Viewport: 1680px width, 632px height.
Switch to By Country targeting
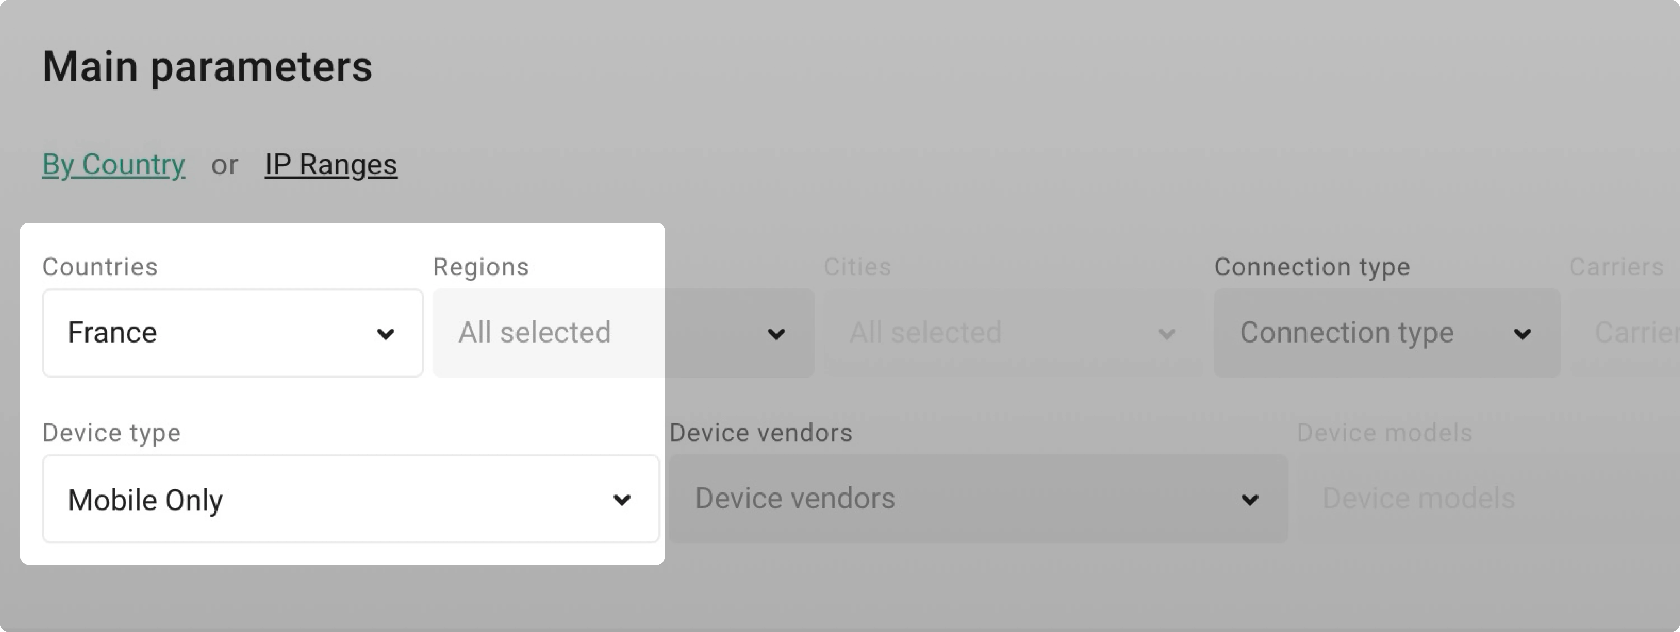(x=113, y=164)
